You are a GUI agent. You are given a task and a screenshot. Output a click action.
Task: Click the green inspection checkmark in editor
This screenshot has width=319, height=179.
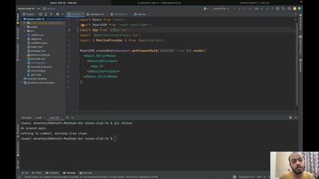coord(296,19)
